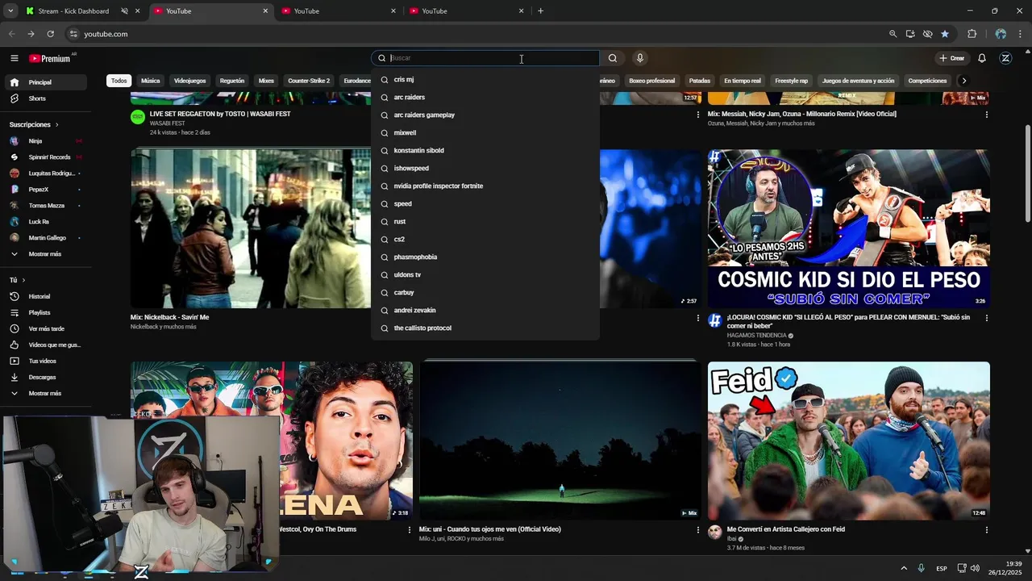Toggle the bookmark star in address bar

[945, 34]
